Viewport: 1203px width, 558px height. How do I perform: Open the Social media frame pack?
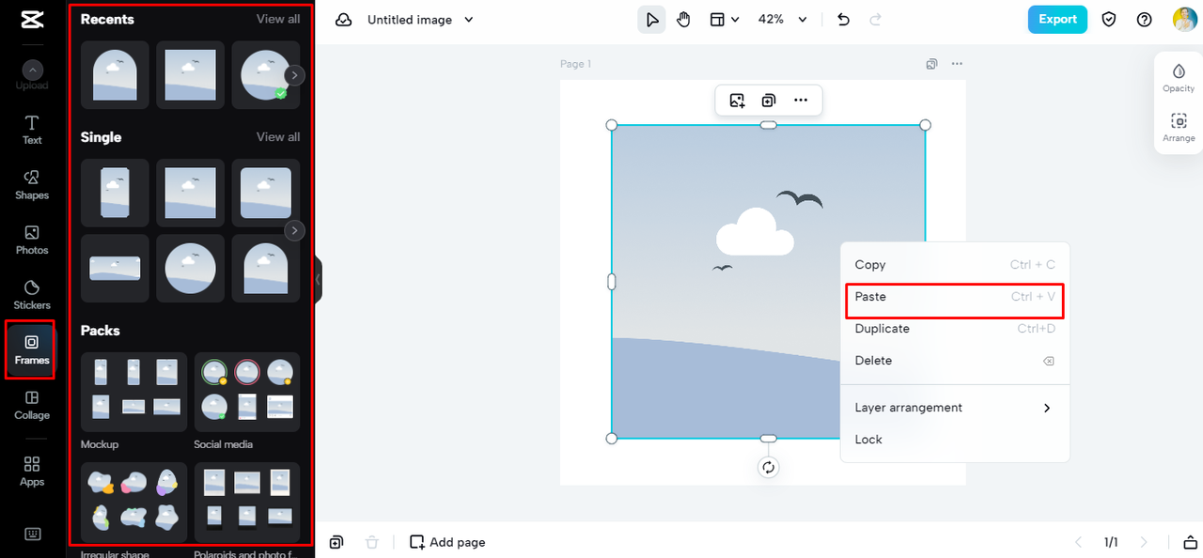pos(247,393)
